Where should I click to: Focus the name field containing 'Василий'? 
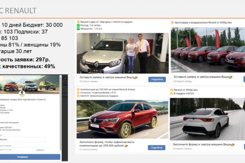[x=22, y=139]
